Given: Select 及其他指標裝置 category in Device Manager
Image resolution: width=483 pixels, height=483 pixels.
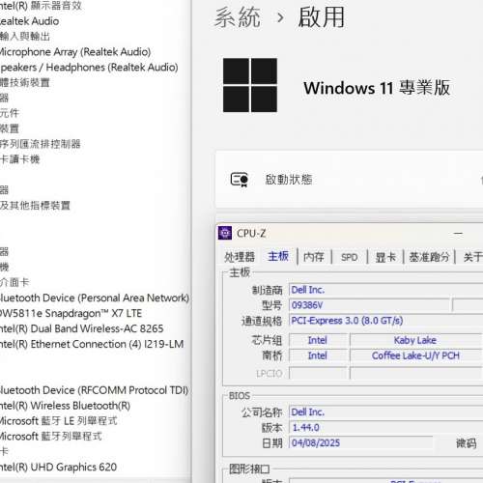Looking at the screenshot, I should point(35,206).
